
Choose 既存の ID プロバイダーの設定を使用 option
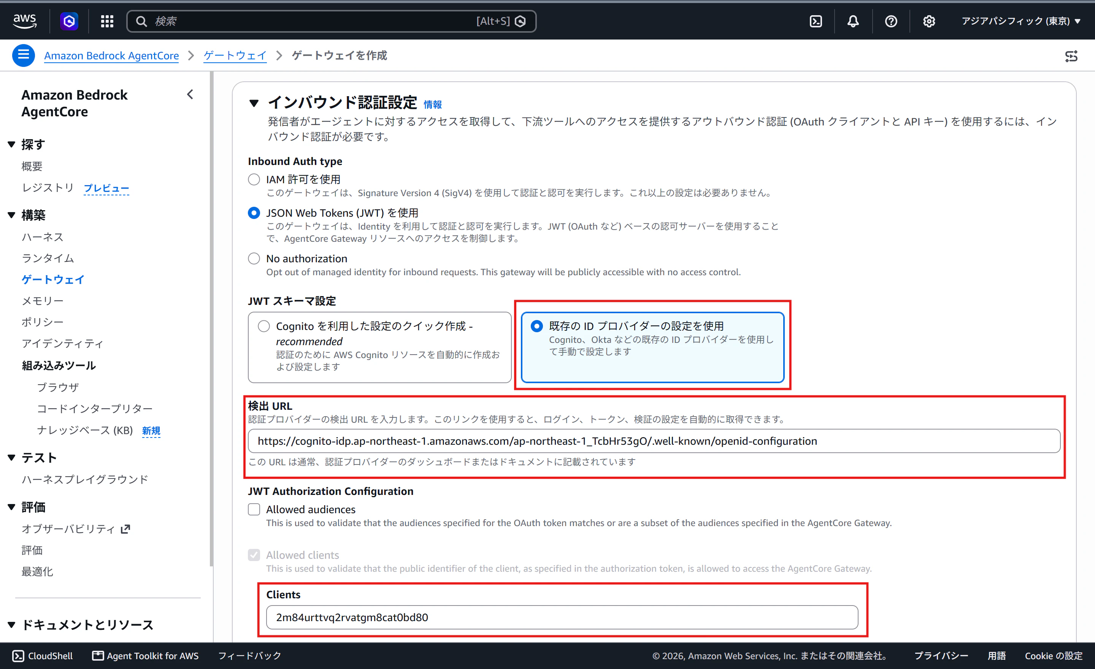coord(652,347)
